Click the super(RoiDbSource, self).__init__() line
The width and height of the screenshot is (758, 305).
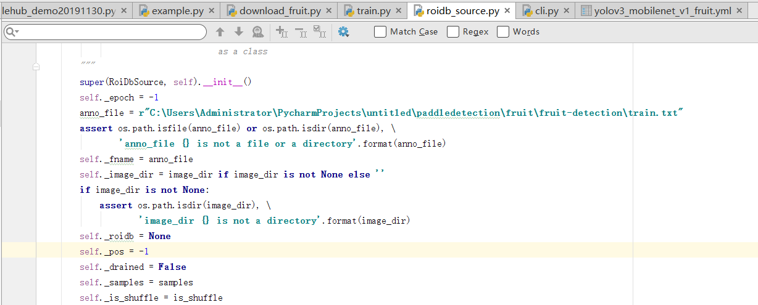(x=166, y=82)
